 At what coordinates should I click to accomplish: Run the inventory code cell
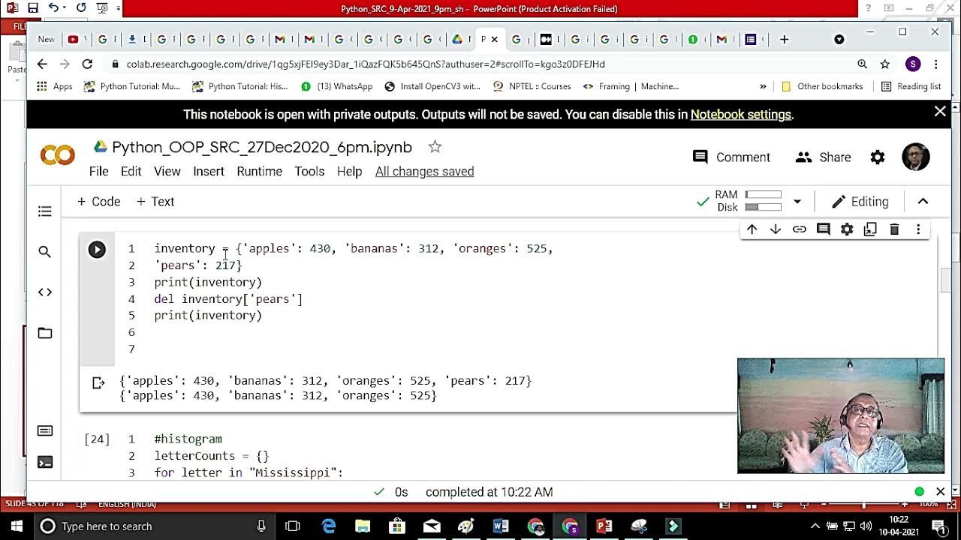[97, 249]
